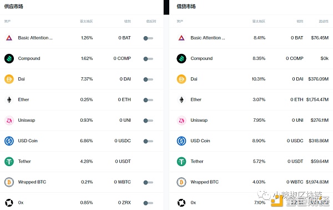
Task: Enable collateral toggle for Dai
Action: (148, 79)
